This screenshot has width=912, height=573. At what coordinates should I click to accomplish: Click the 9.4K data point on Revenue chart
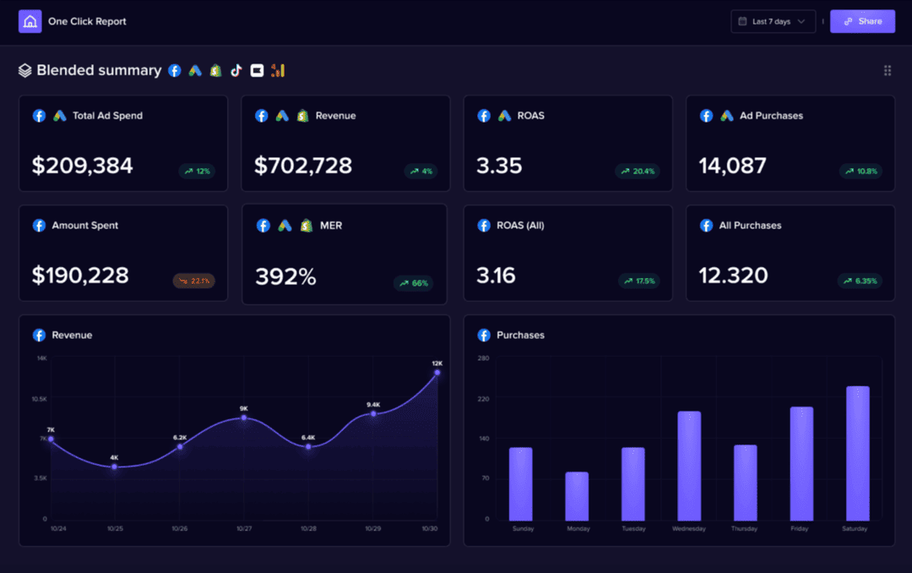click(373, 413)
